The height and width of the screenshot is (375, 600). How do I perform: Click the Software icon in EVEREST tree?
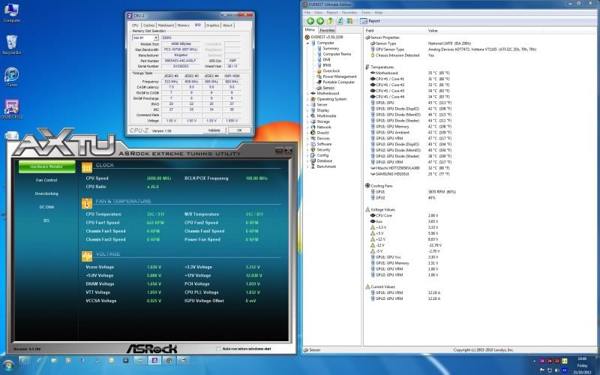tap(313, 144)
